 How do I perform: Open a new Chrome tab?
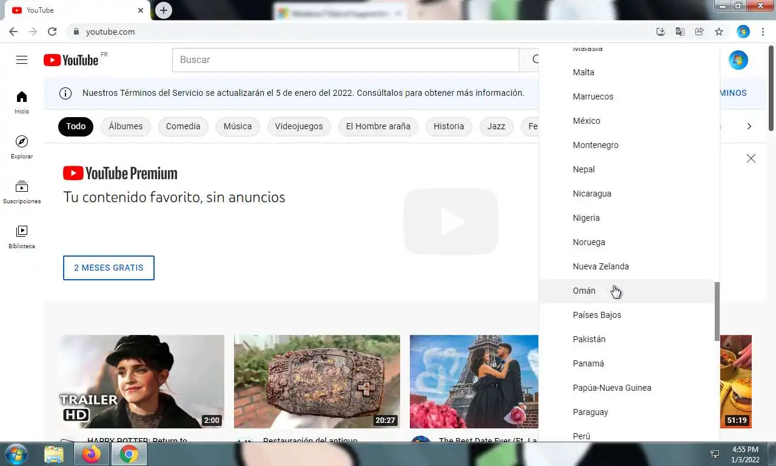click(163, 10)
